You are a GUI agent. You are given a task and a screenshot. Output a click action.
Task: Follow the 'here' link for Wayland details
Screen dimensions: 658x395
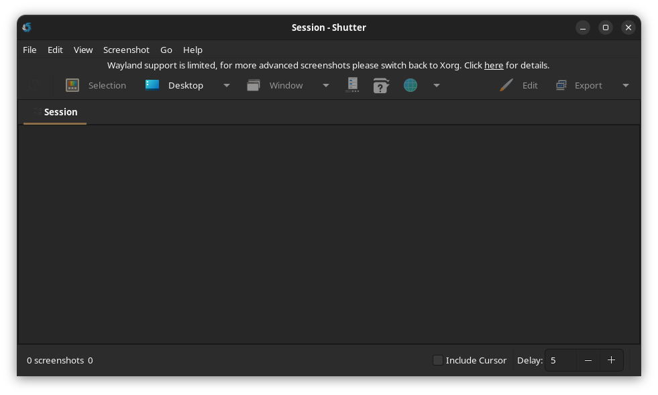pos(494,65)
